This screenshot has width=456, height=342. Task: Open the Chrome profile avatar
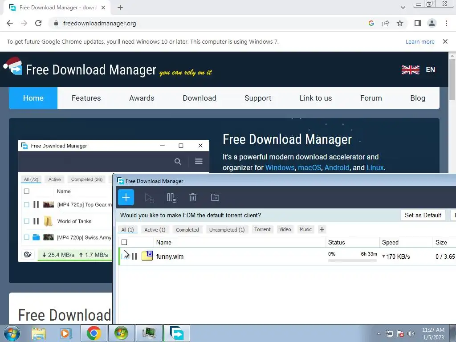click(x=432, y=23)
